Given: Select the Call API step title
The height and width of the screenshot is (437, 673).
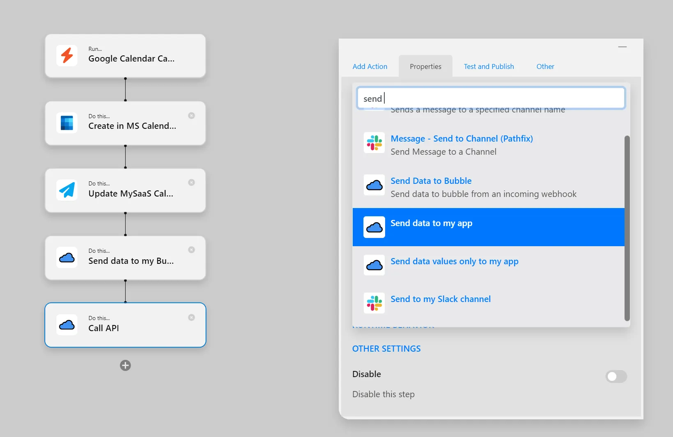Looking at the screenshot, I should [103, 328].
